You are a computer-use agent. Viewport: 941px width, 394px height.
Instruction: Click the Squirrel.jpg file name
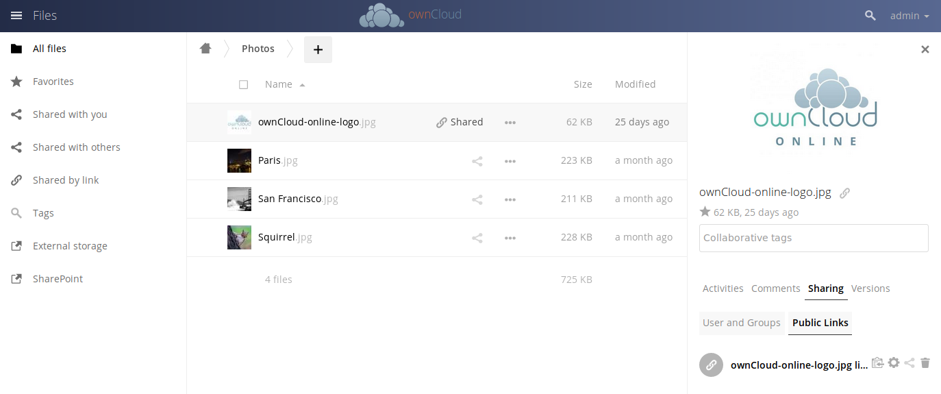[285, 237]
